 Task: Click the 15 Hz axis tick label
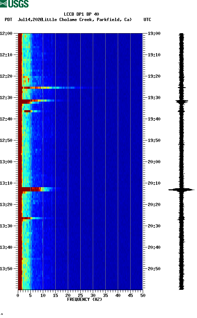point(55,296)
